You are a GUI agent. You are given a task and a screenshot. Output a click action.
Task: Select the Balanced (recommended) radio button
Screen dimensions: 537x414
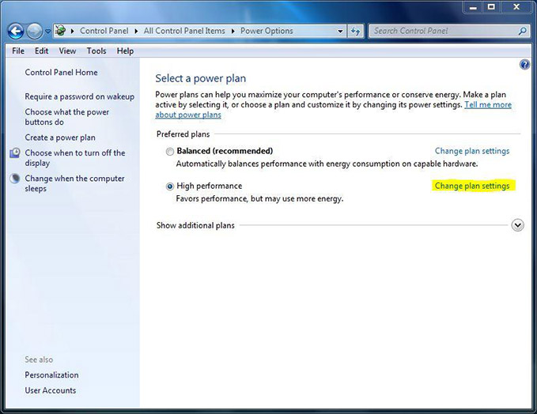pyautogui.click(x=170, y=151)
